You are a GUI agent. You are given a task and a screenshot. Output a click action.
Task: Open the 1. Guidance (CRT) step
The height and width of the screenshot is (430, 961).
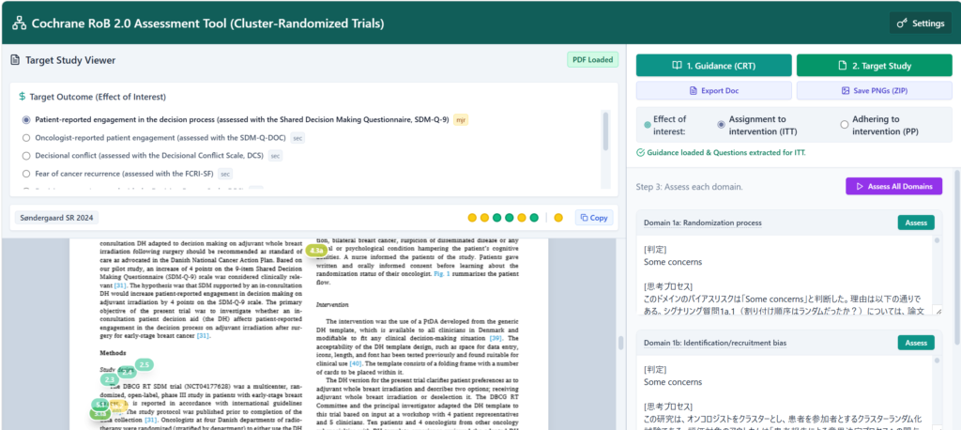click(713, 66)
